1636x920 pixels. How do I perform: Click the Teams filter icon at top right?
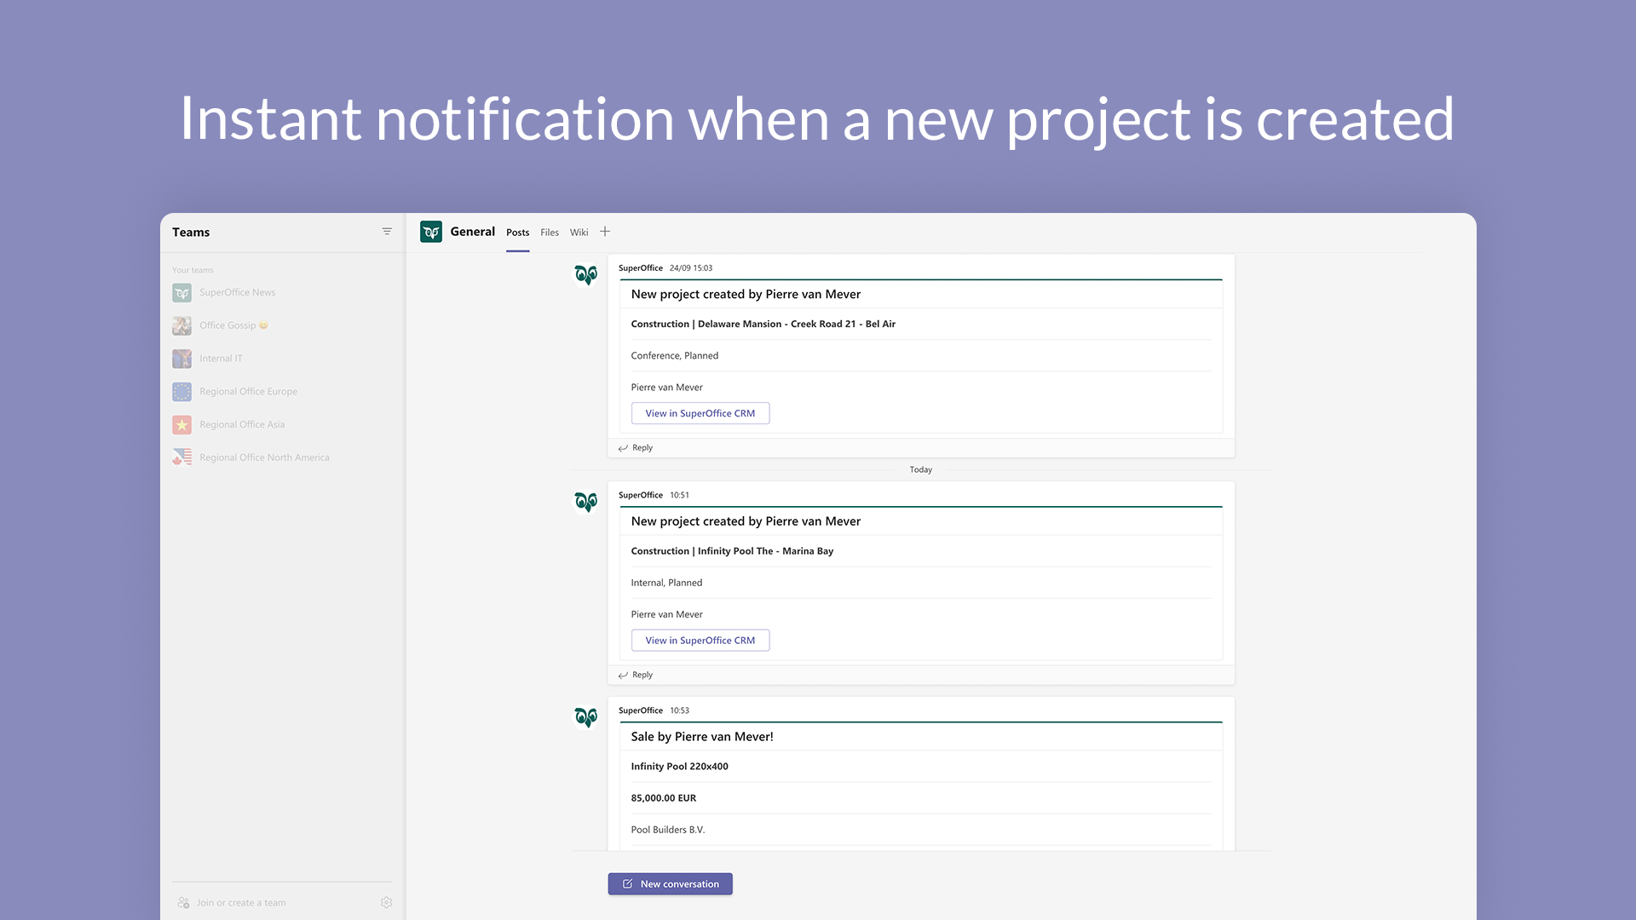point(387,232)
